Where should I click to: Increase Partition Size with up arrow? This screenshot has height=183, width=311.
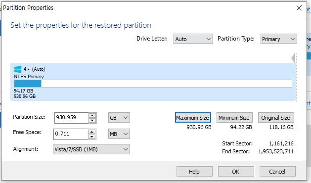[92, 116]
